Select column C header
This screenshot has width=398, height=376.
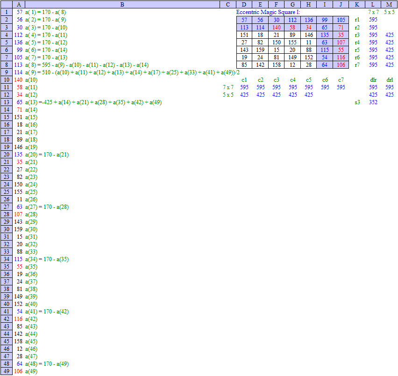point(227,4)
